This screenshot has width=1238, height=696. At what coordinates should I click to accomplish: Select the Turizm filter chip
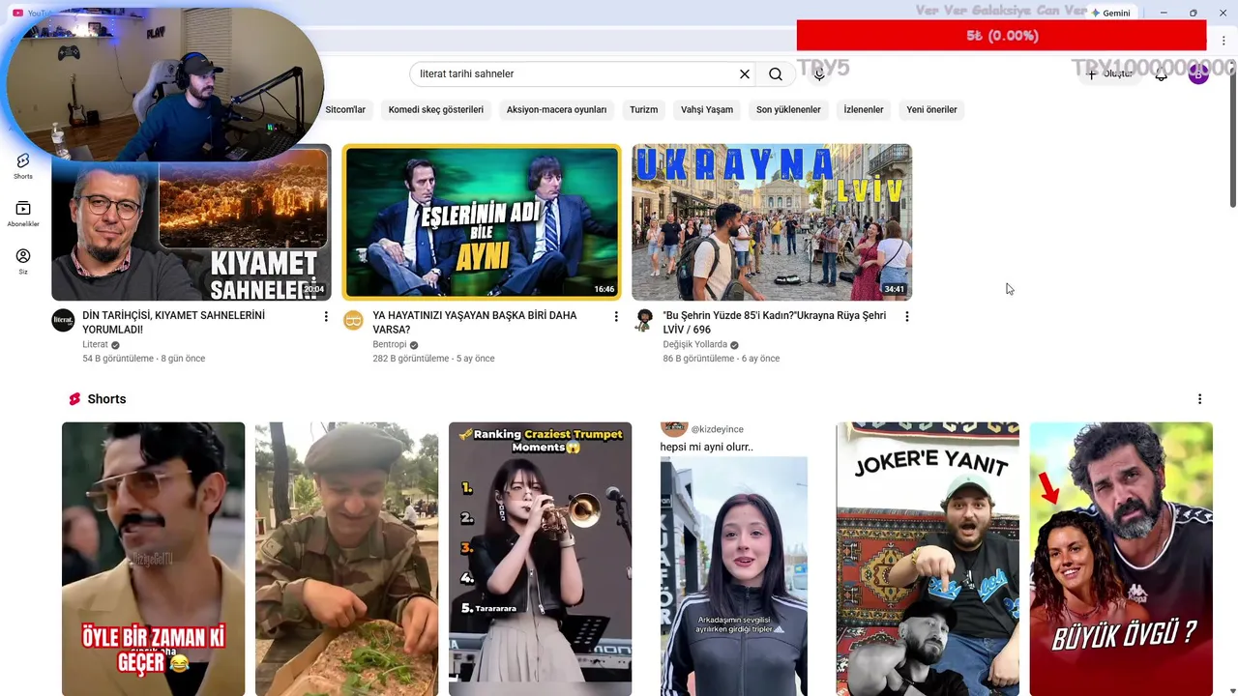643,109
